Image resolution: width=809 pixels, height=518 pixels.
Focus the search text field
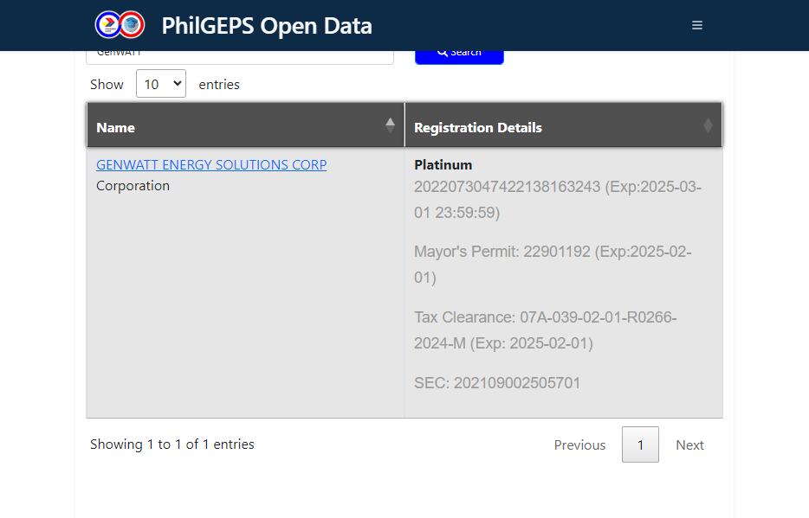click(240, 55)
